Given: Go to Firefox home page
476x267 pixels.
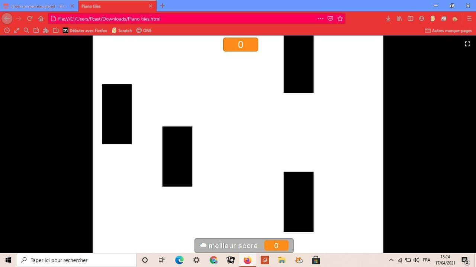Looking at the screenshot, I should tap(41, 19).
